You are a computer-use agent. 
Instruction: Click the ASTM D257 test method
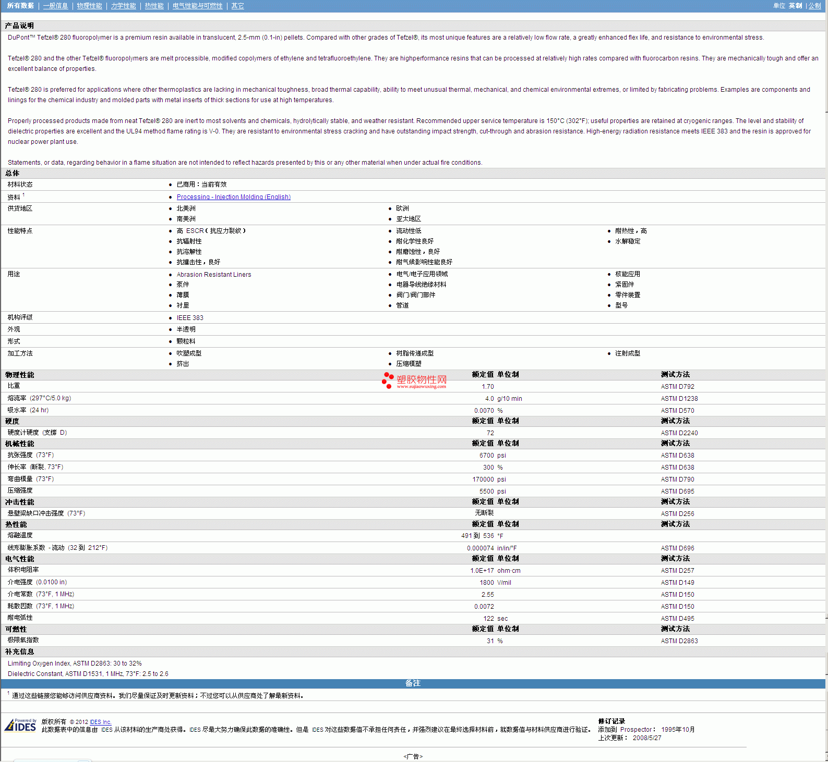click(x=677, y=571)
